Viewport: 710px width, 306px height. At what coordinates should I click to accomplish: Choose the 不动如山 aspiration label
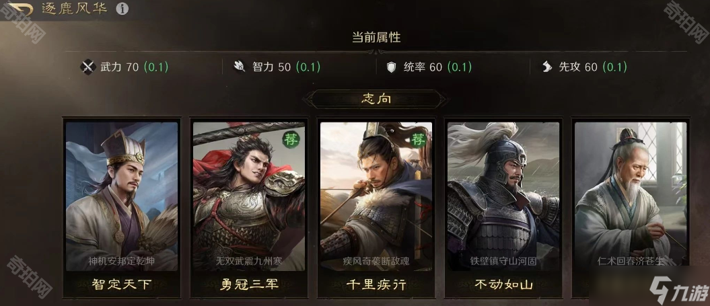[x=503, y=284]
